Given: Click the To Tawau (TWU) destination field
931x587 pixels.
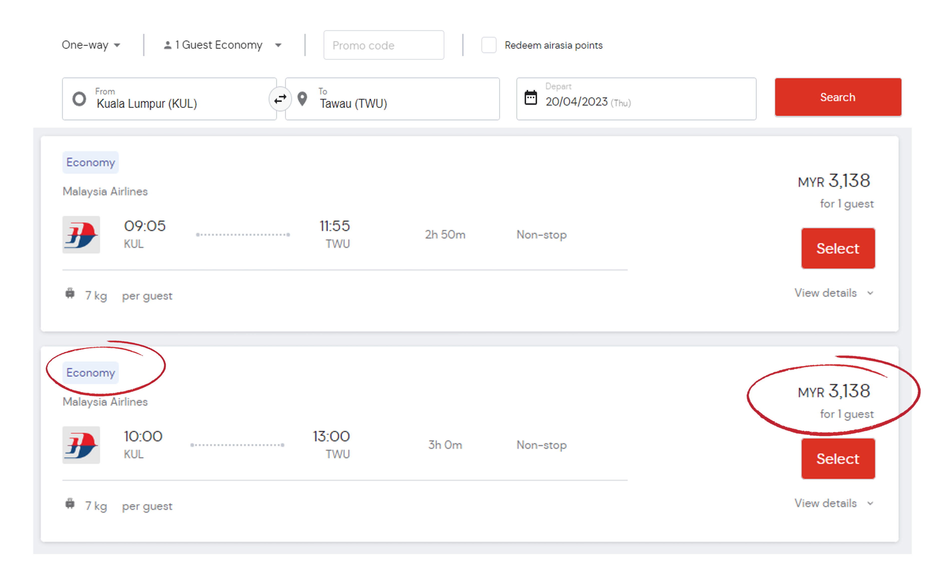Looking at the screenshot, I should click(x=402, y=99).
